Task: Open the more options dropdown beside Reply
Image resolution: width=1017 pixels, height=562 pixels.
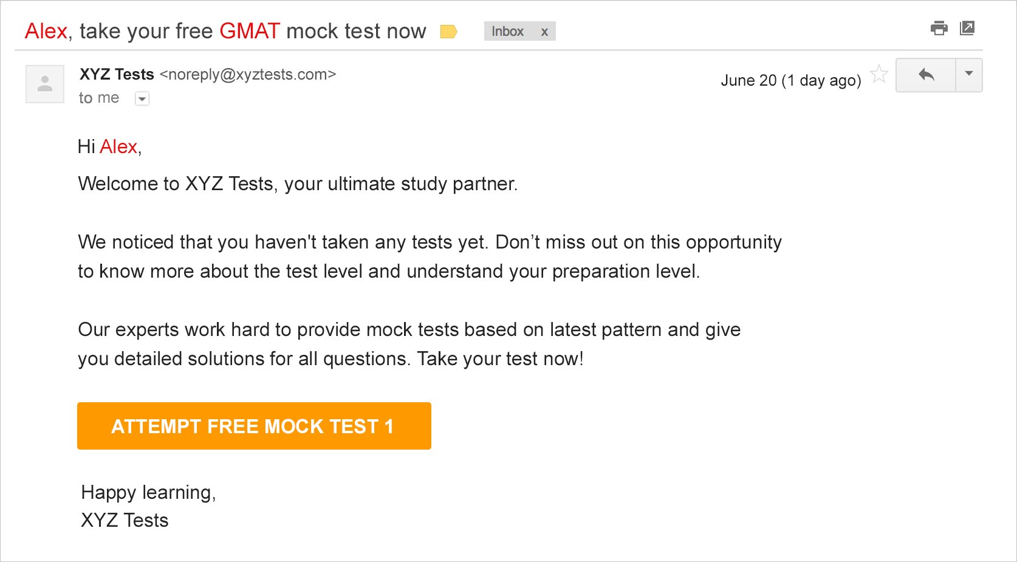Action: click(x=969, y=75)
